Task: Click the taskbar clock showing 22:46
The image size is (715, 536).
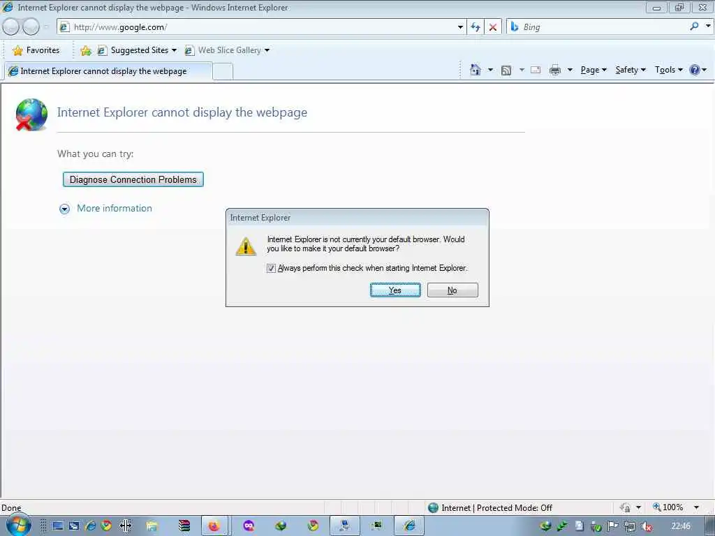Action: (680, 526)
